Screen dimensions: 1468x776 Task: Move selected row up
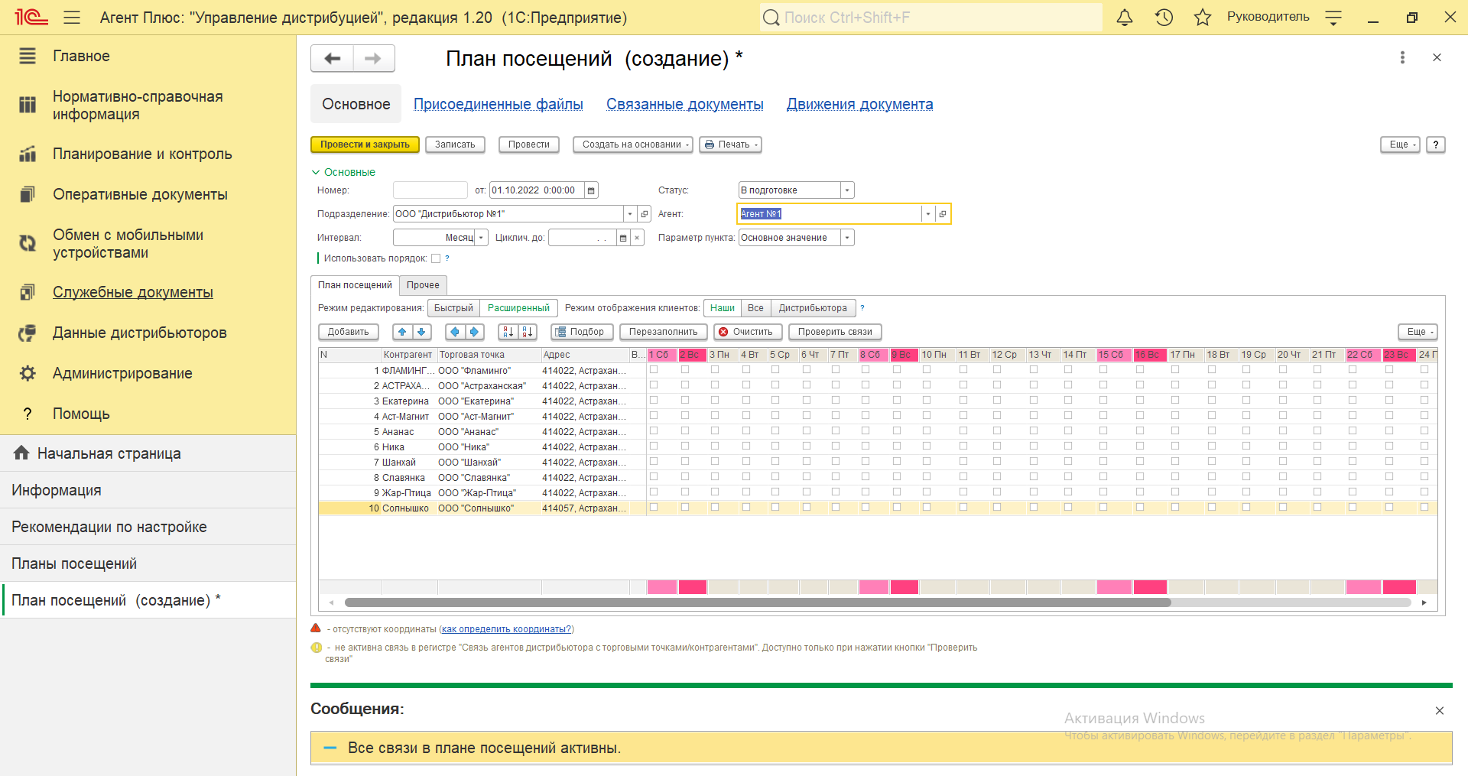(402, 332)
